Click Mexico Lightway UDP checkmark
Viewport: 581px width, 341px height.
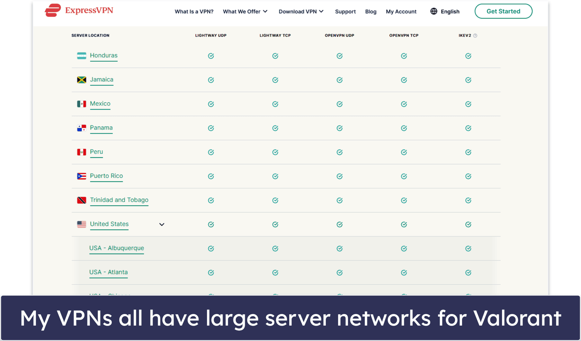coord(211,104)
